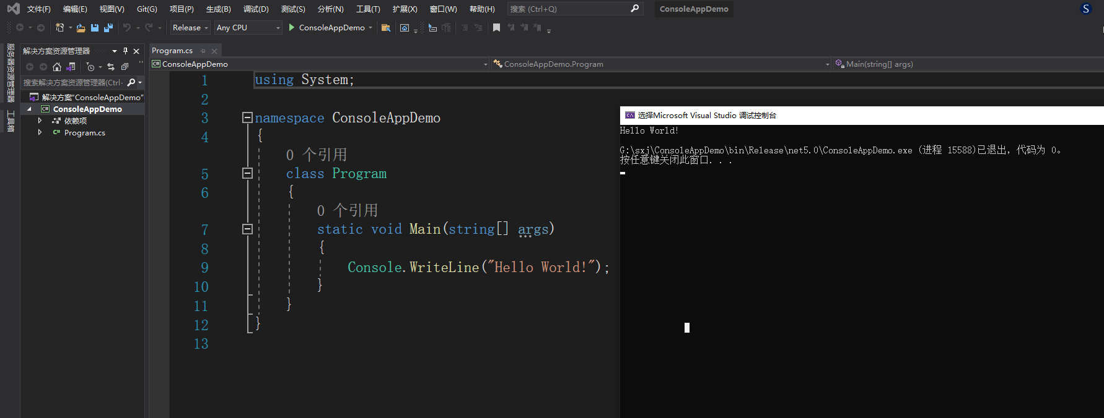Viewport: 1104px width, 418px height.
Task: Click Sync with Active Document icon
Action: point(111,67)
